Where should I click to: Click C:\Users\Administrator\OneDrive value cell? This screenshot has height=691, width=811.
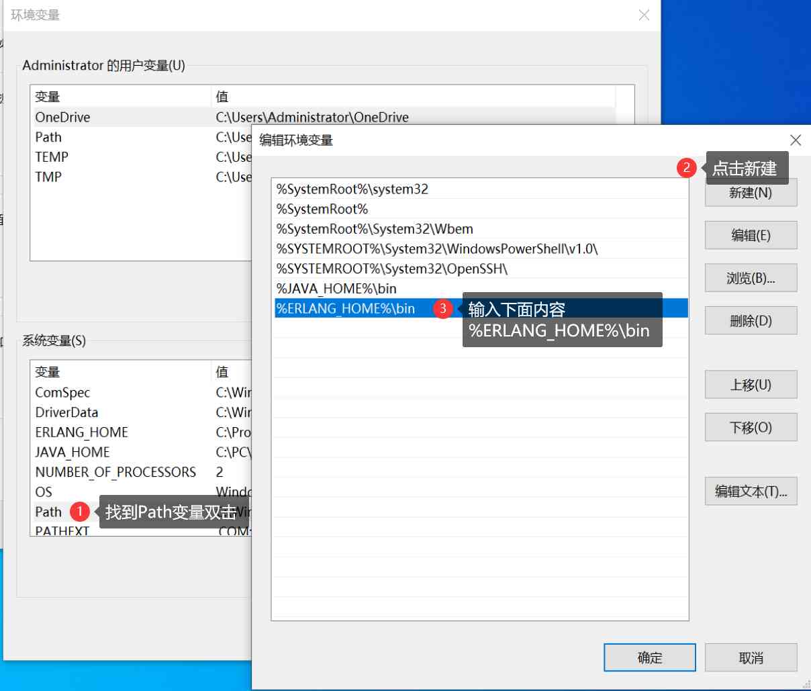point(312,117)
